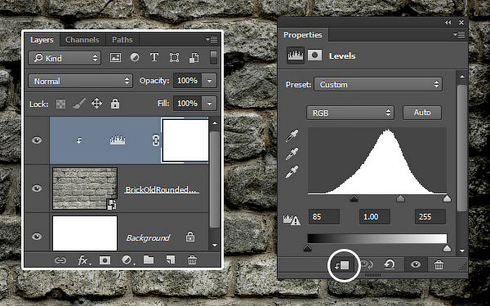Filter for type layers icon
The image size is (490, 306).
(154, 57)
